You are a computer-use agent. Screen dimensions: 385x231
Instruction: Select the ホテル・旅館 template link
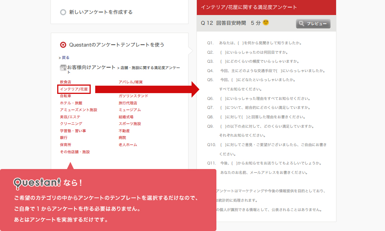point(71,103)
